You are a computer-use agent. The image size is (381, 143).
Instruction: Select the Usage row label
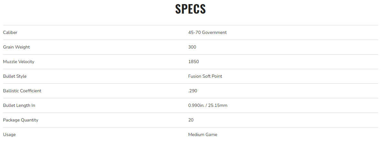tap(9, 134)
